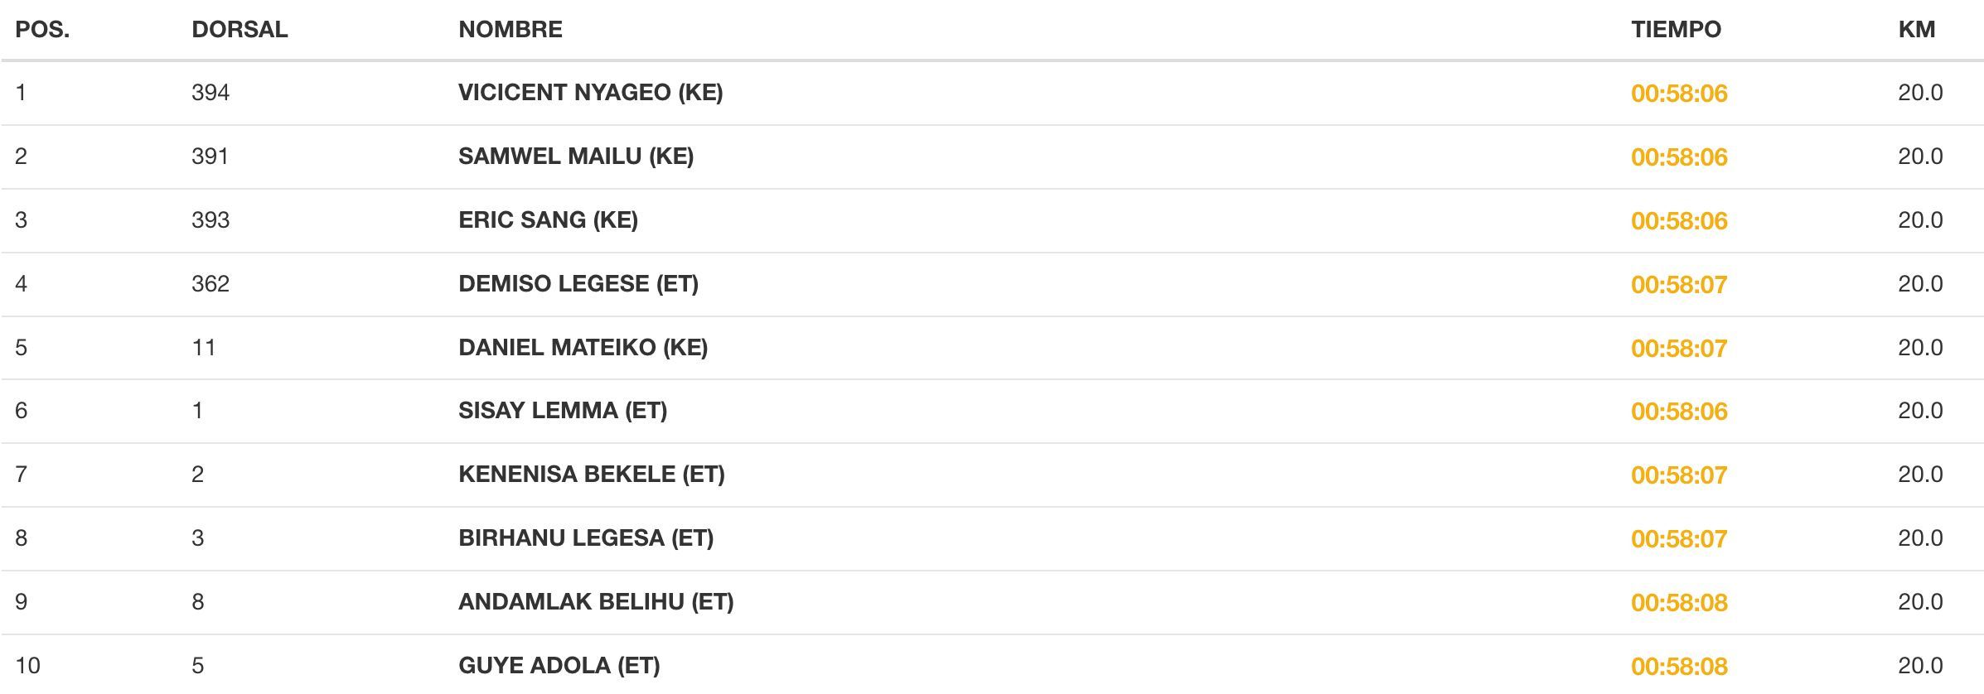Click Kenenisa Bekele's time 00:58:07
Screen dimensions: 1984x694
pyautogui.click(x=1678, y=475)
